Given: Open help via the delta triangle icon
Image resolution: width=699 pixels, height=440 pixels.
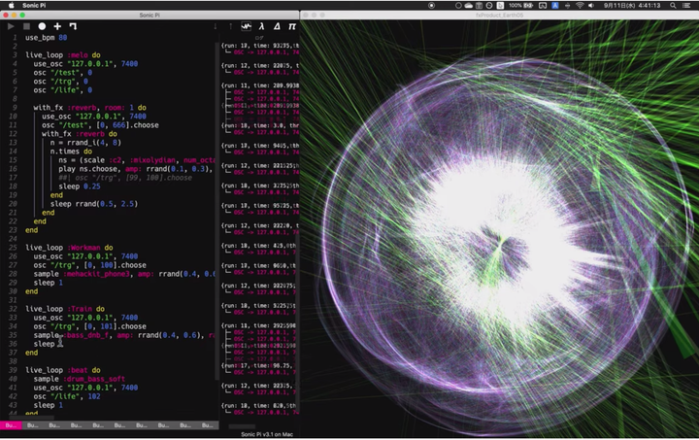Looking at the screenshot, I should pyautogui.click(x=277, y=26).
